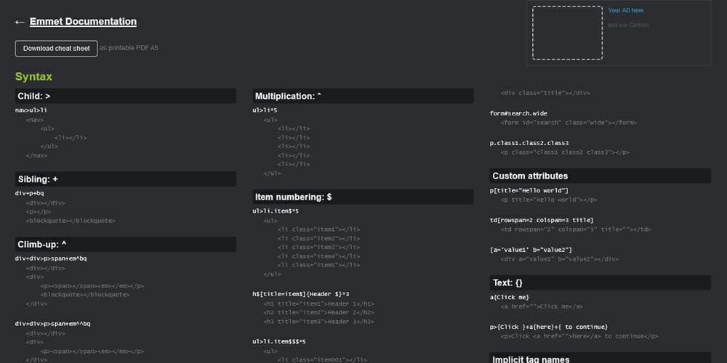Click the <h1 title="item1">Header 1</h1> line
The height and width of the screenshot is (363, 727).
[318, 303]
